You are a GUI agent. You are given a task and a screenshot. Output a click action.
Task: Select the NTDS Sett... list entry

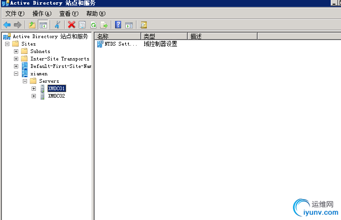pos(121,44)
